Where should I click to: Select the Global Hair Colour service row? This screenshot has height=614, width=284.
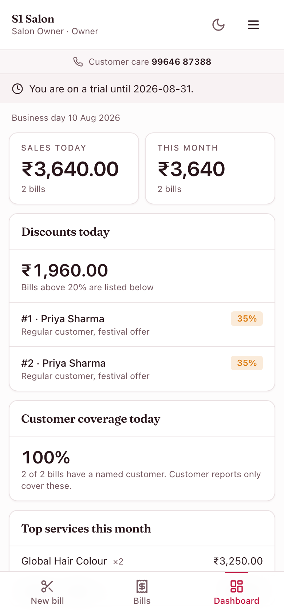[142, 561]
